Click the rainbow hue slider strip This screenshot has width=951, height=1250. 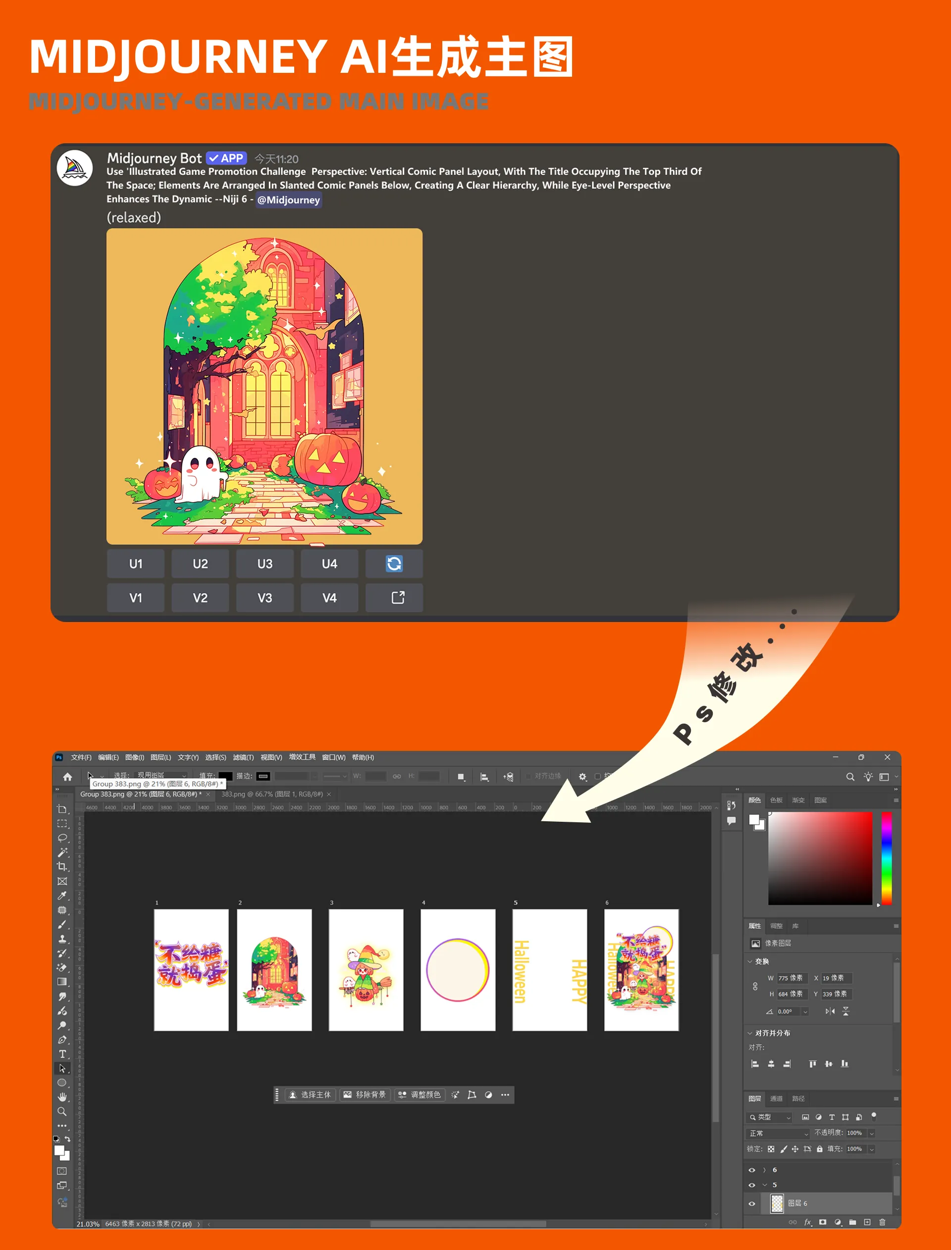coord(887,857)
